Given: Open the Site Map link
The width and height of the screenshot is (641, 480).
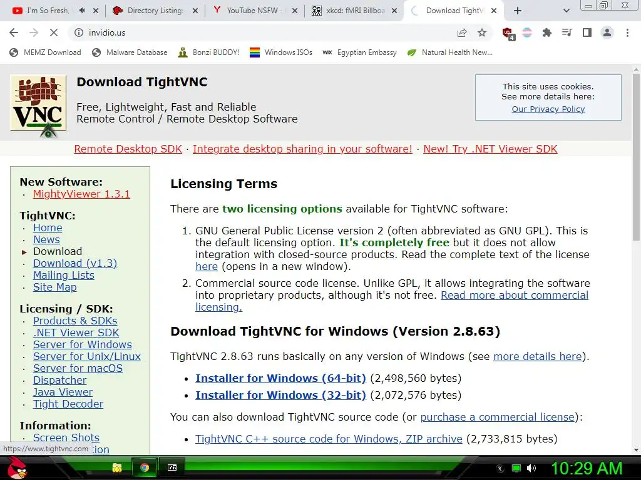Looking at the screenshot, I should click(x=55, y=287).
